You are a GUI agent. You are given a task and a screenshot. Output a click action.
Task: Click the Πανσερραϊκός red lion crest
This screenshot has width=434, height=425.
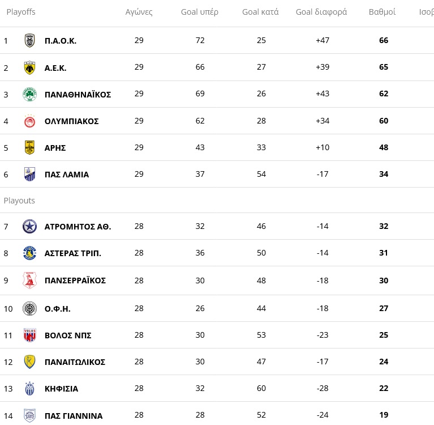[29, 280]
